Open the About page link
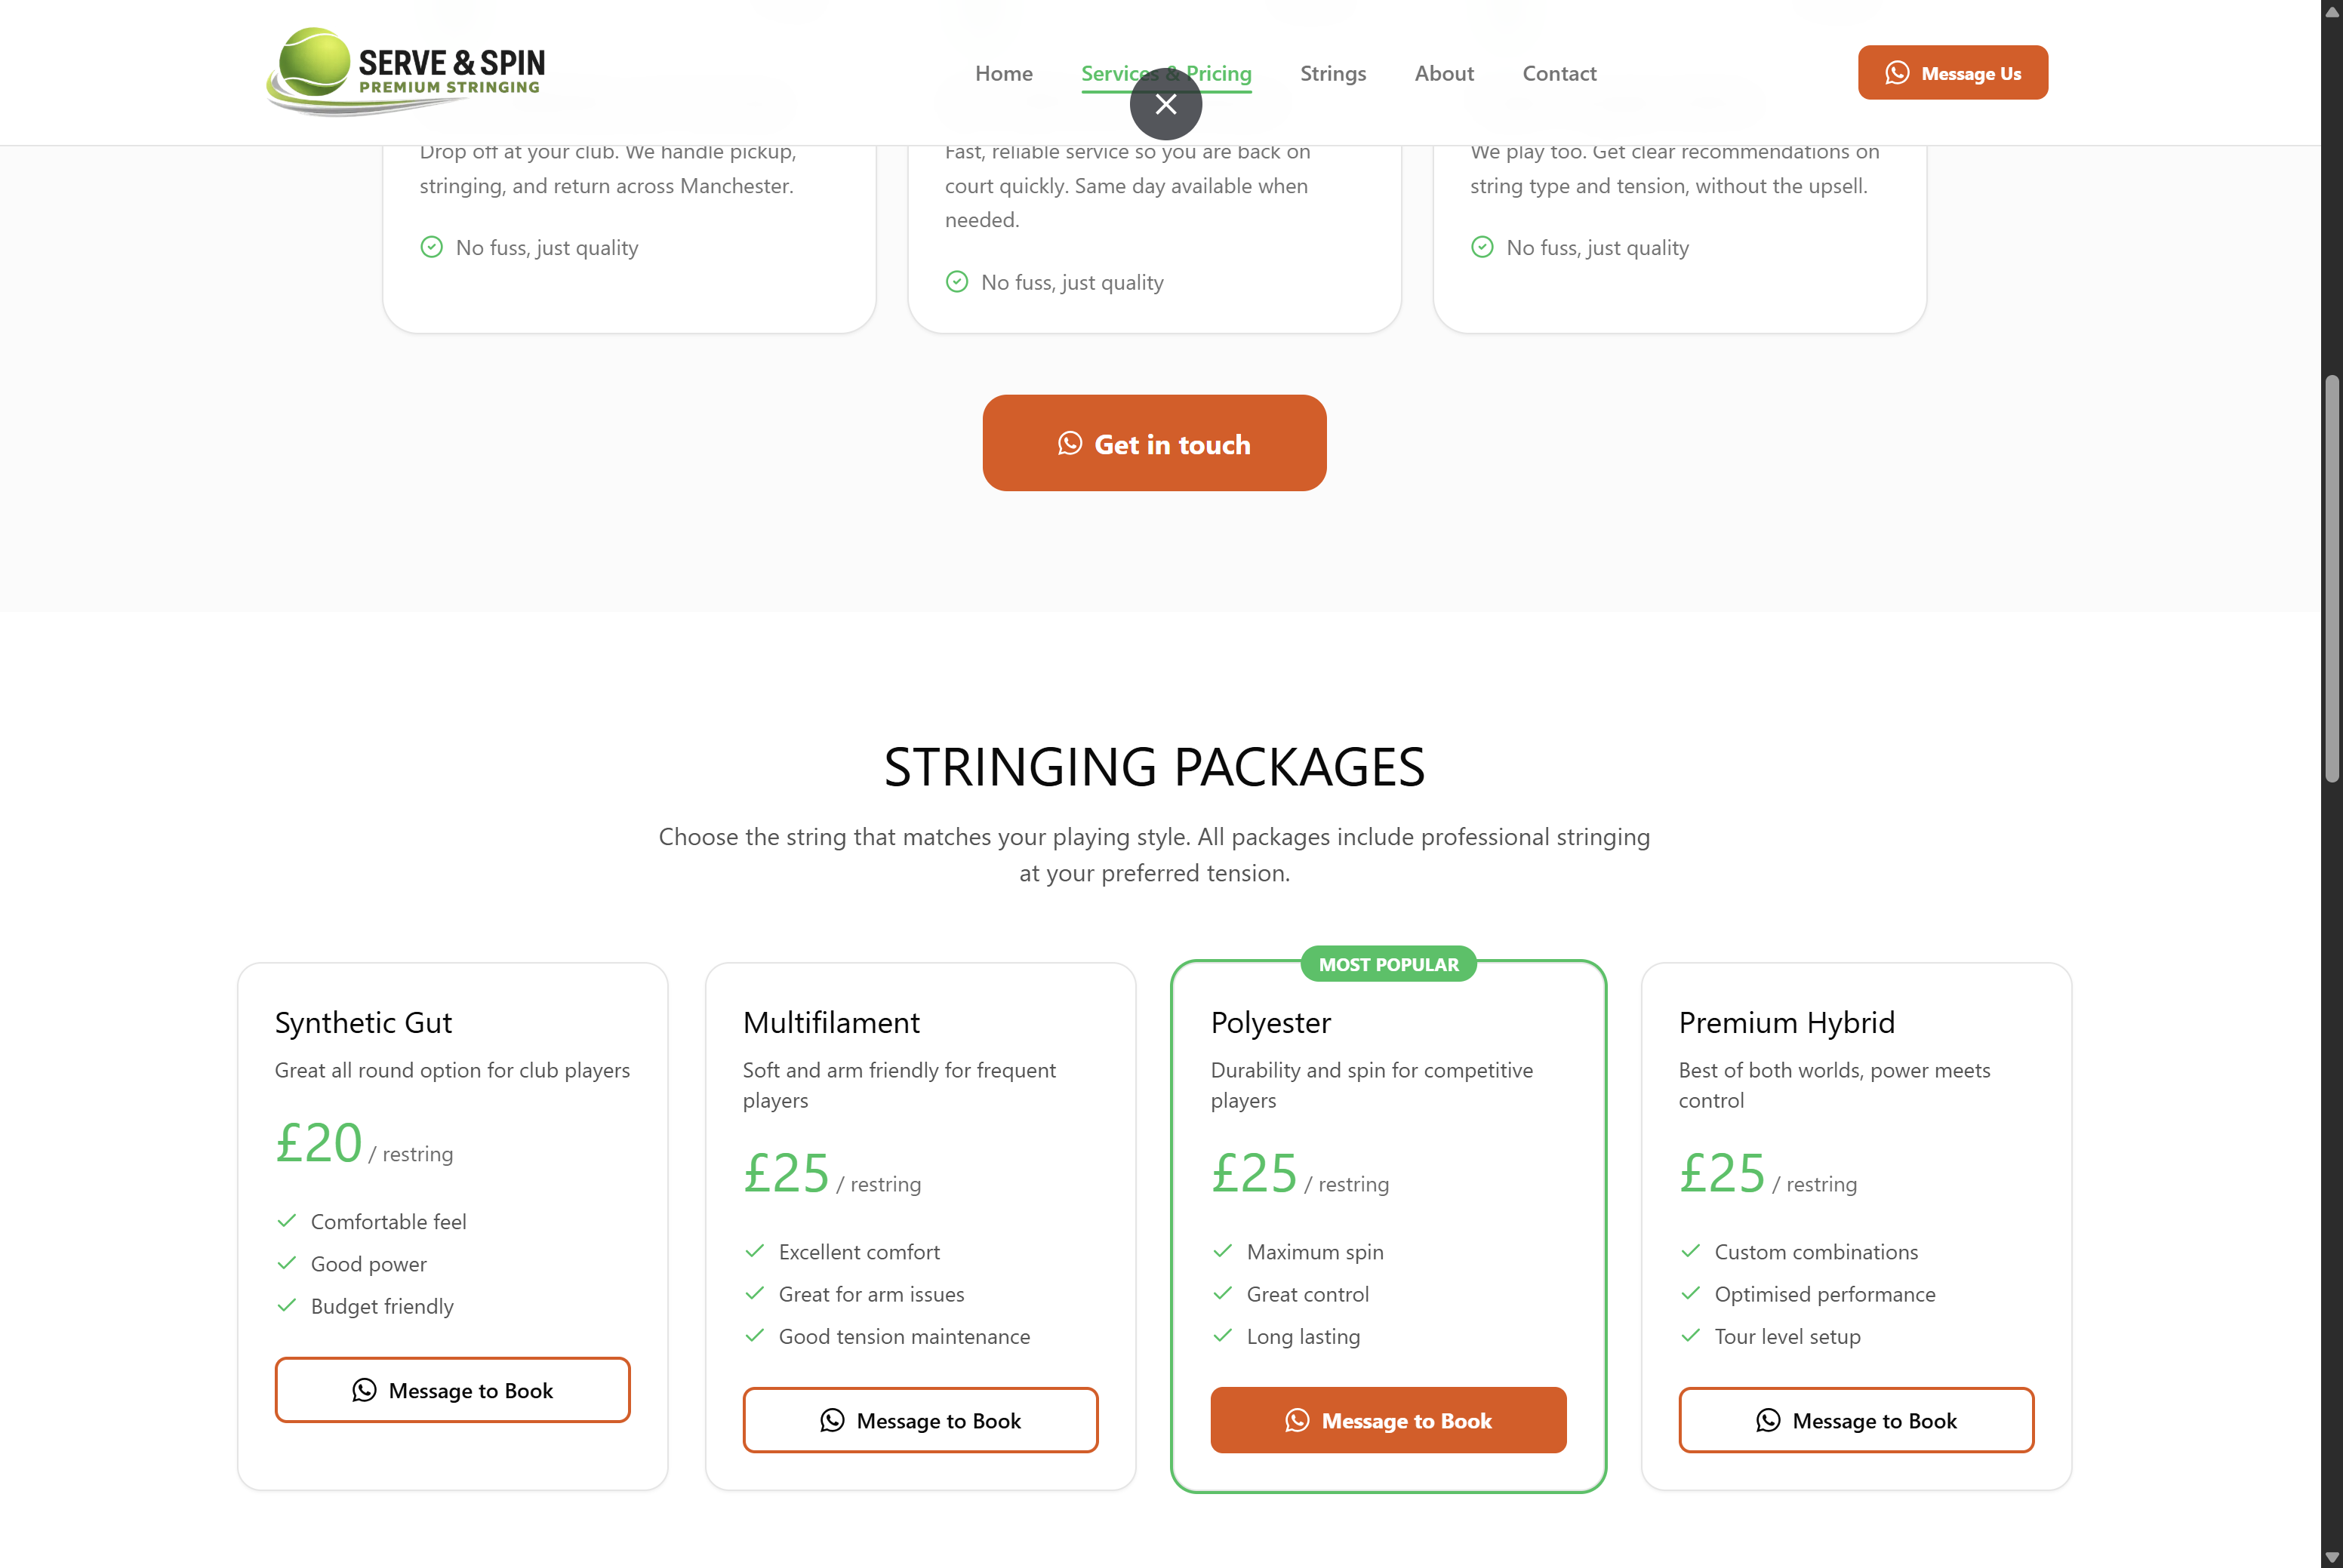 click(x=1443, y=73)
